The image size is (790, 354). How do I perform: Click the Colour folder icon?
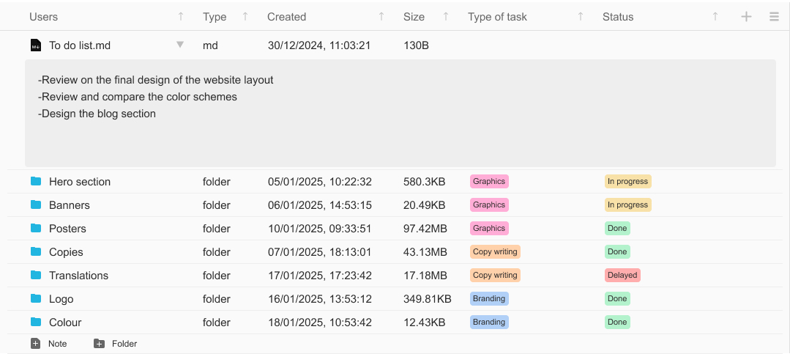pyautogui.click(x=36, y=322)
